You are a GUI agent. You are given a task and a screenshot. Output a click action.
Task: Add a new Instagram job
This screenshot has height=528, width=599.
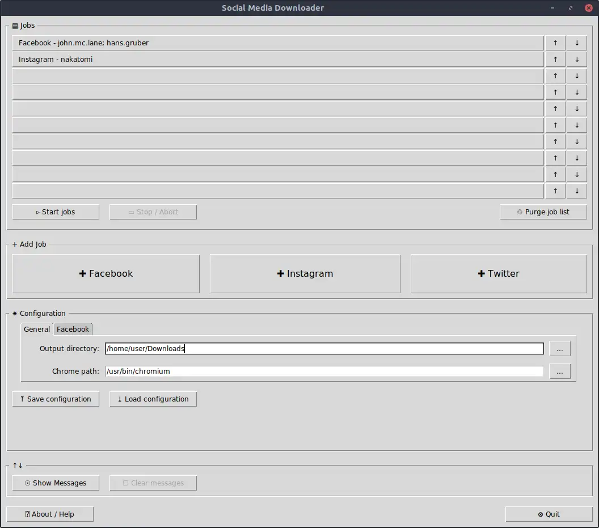pyautogui.click(x=305, y=273)
